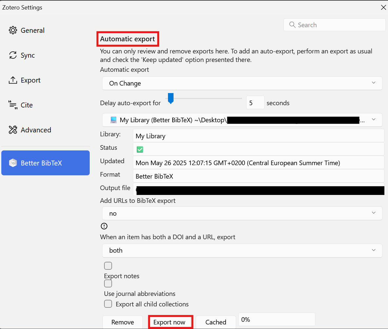Viewport: 388px width, 329px height.
Task: Click the green Status checkmark
Action: pyautogui.click(x=140, y=149)
